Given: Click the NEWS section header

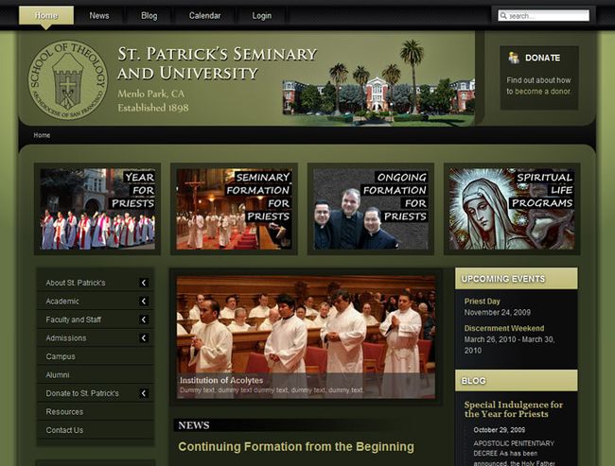Looking at the screenshot, I should pyautogui.click(x=194, y=425).
